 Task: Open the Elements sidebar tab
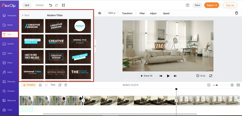[x=9, y=82]
